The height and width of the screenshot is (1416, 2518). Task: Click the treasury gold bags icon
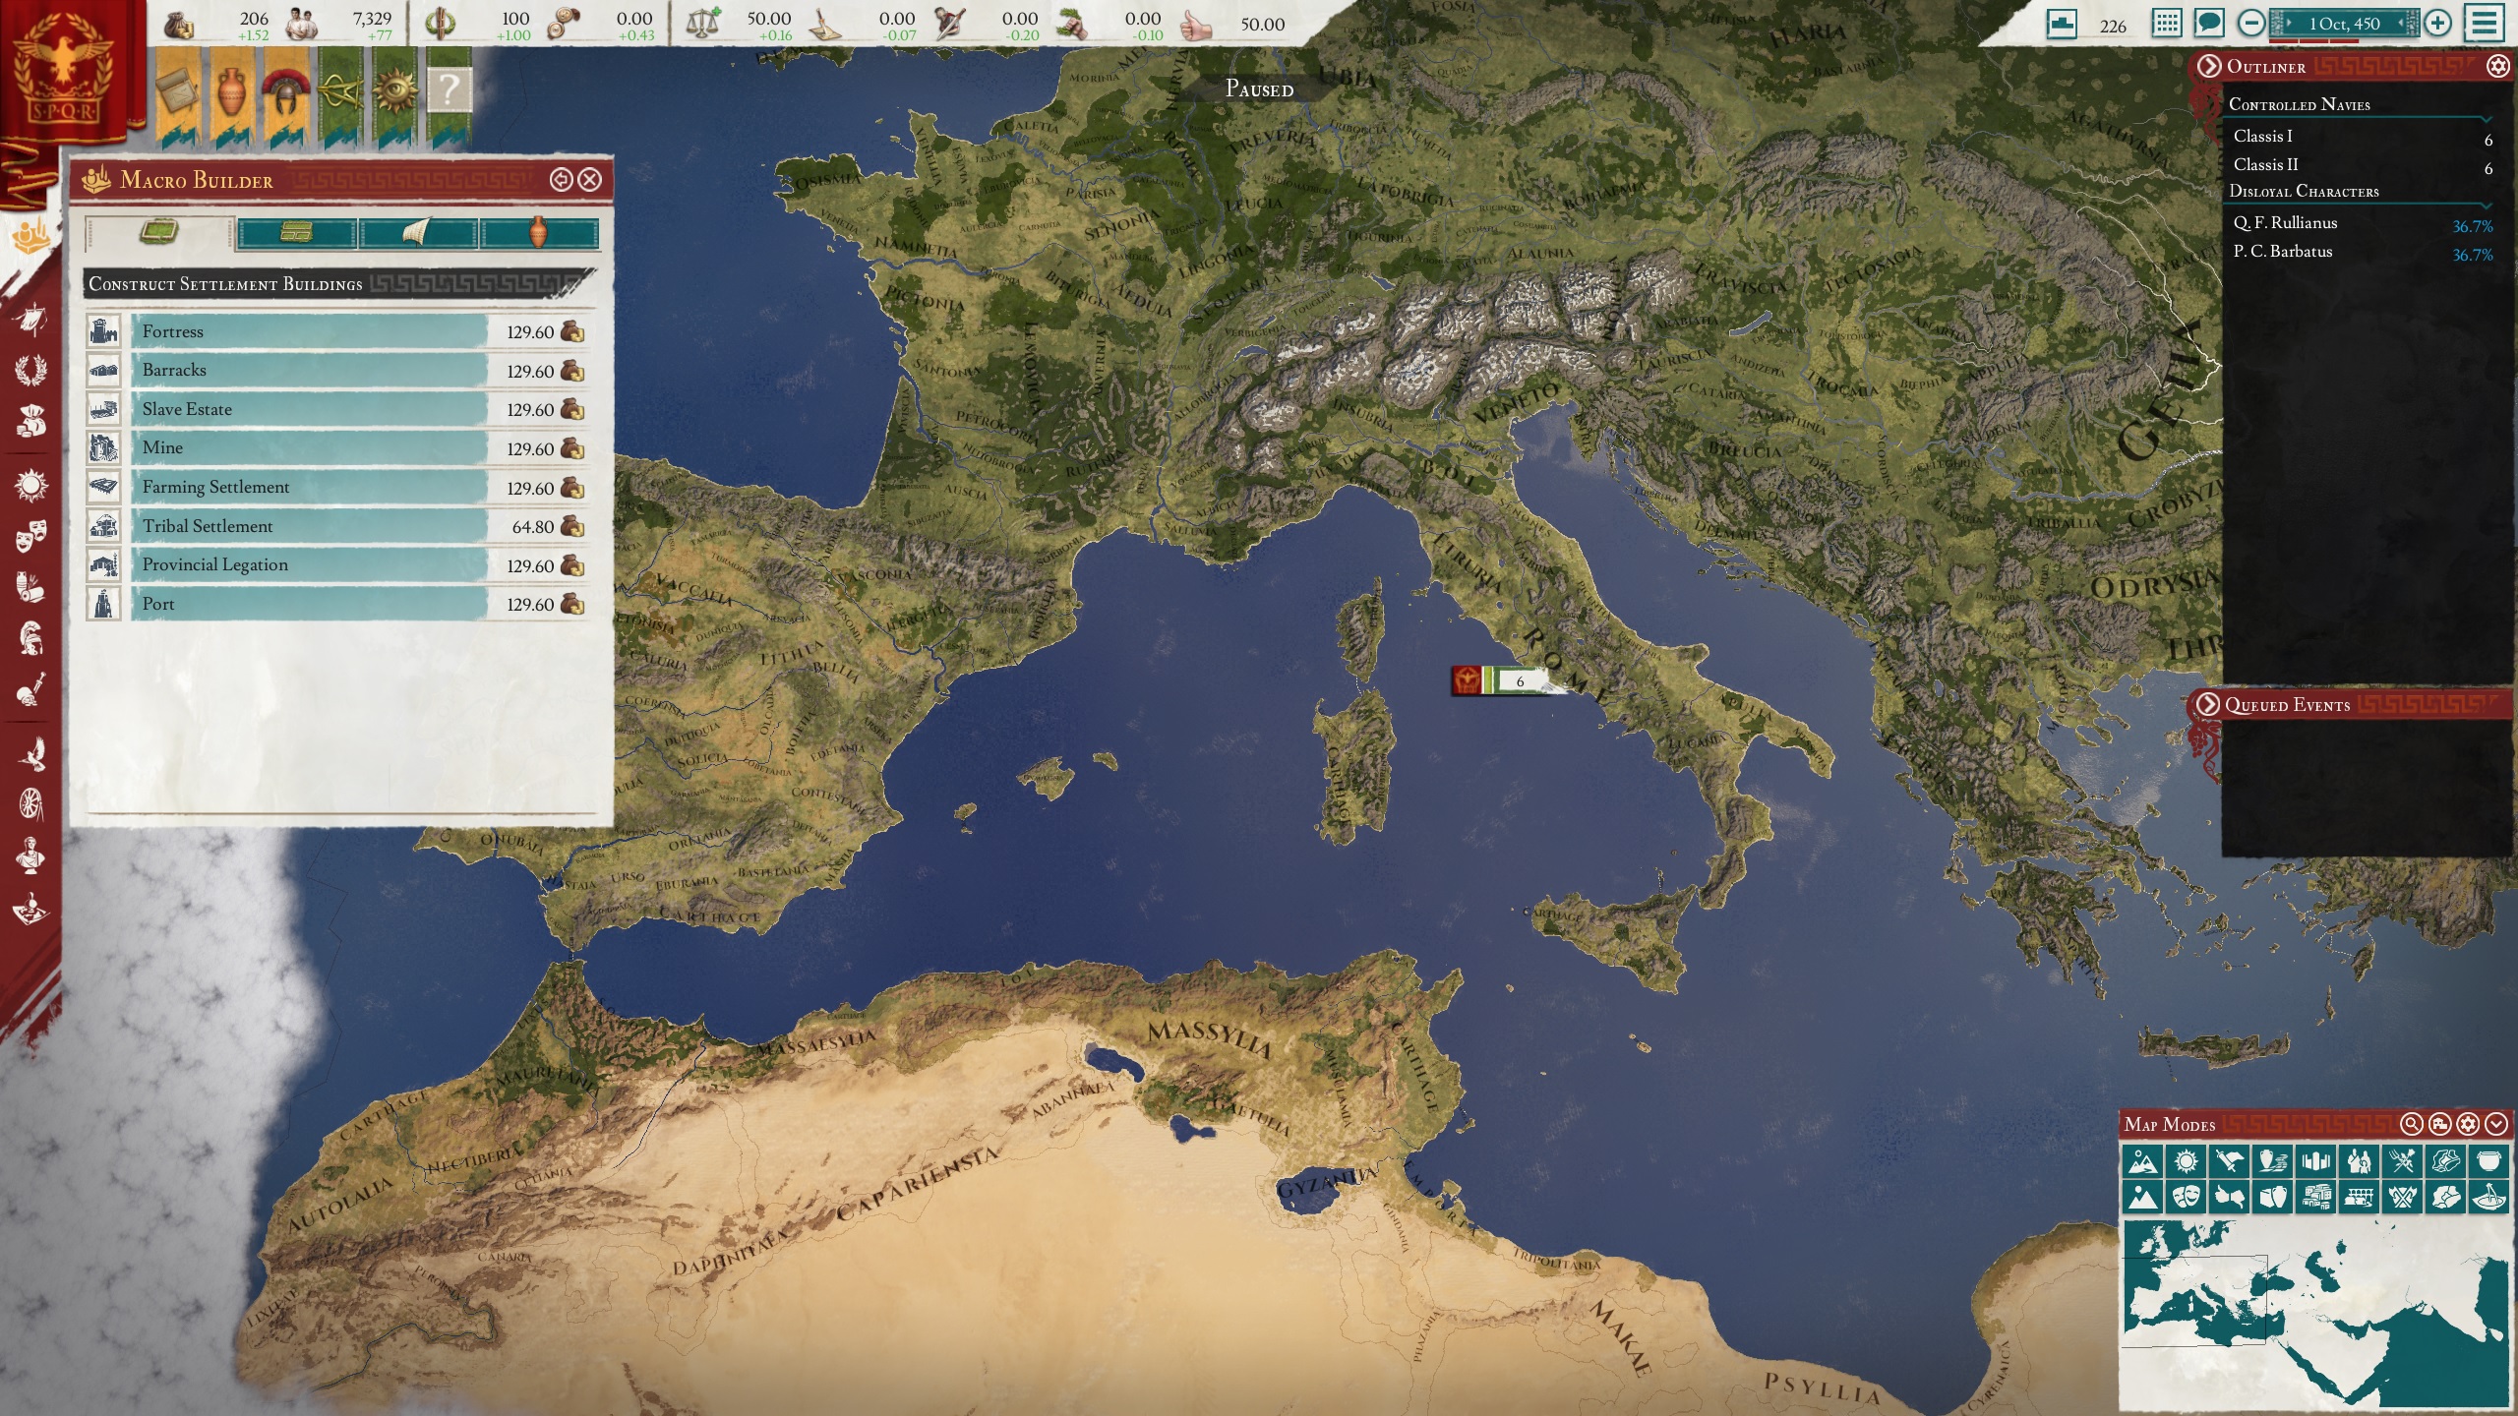coord(178,23)
